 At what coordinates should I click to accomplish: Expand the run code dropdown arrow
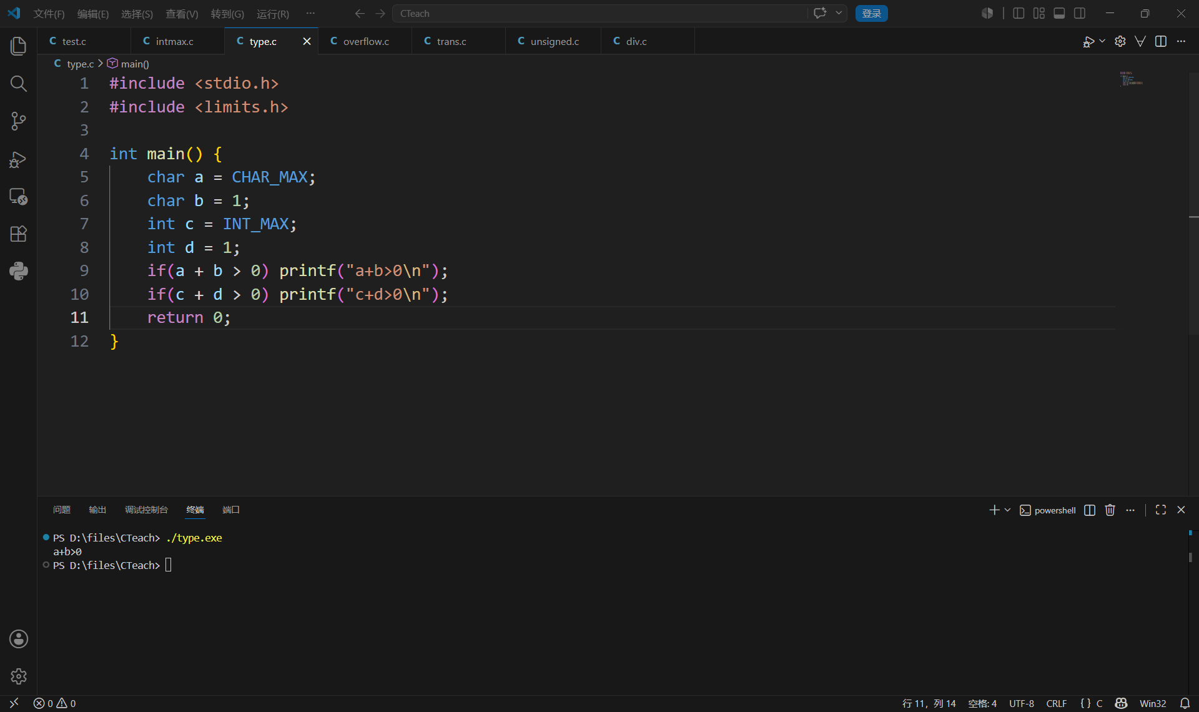(1102, 41)
